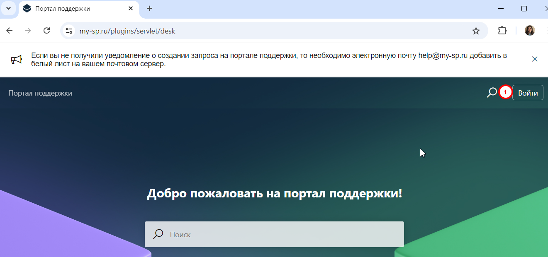Dismiss the email whitelist notification banner
Screen dimensions: 548x257
[535, 59]
